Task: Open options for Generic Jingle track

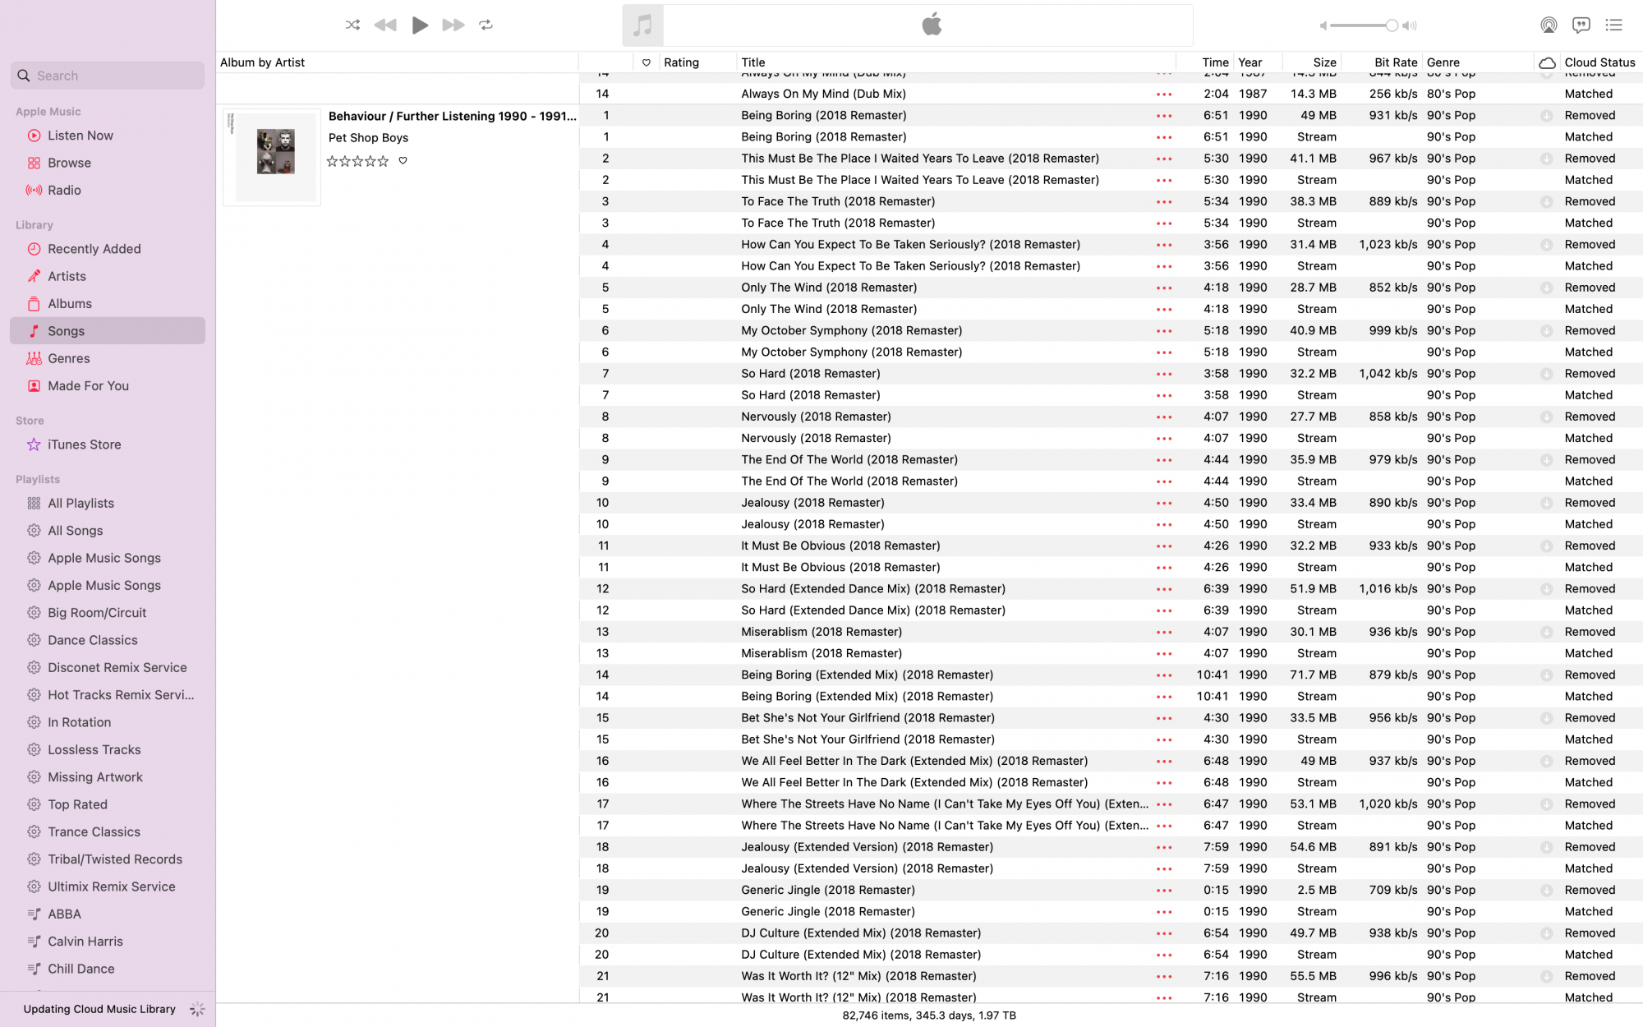Action: [1163, 890]
